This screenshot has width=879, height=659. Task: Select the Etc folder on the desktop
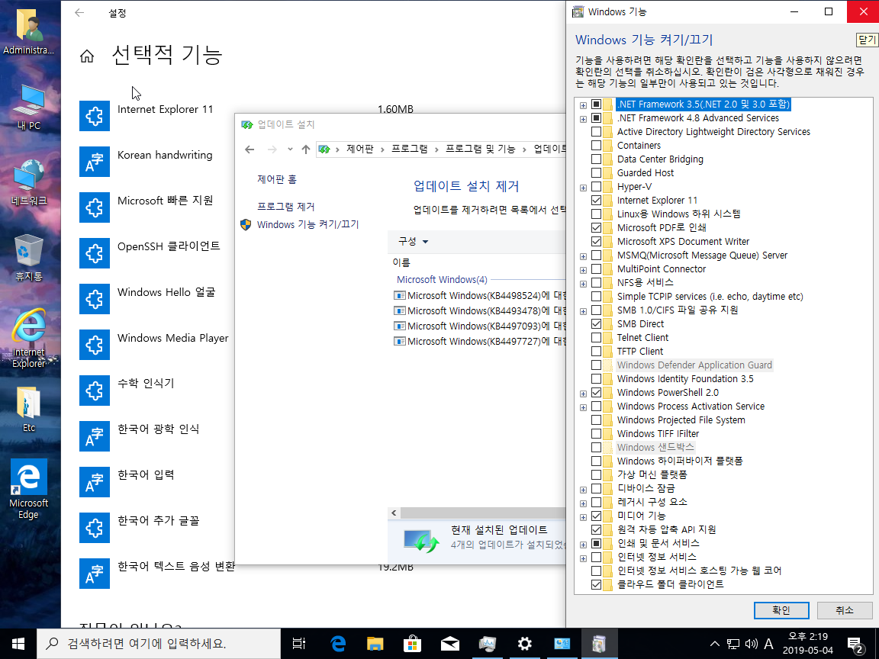coord(28,409)
